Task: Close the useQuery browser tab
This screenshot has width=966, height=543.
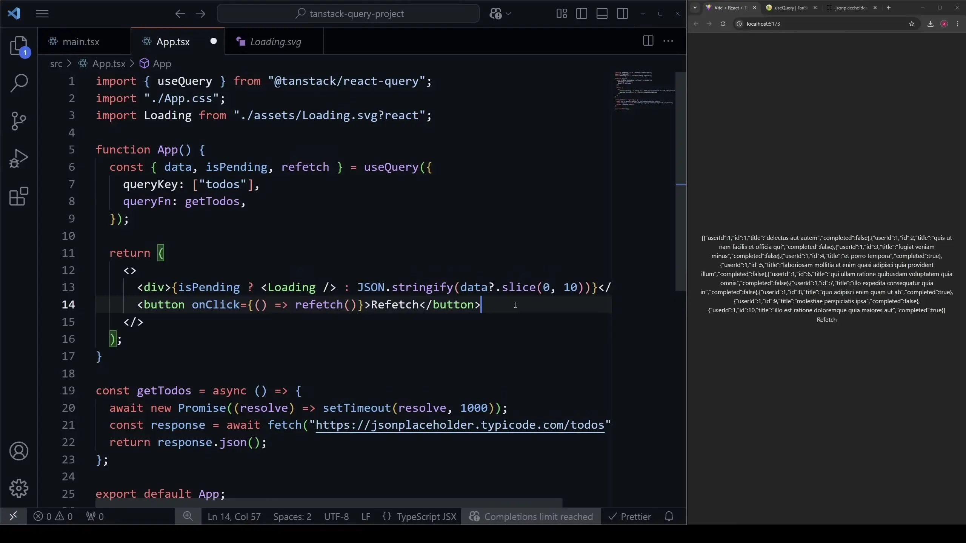Action: 815,8
